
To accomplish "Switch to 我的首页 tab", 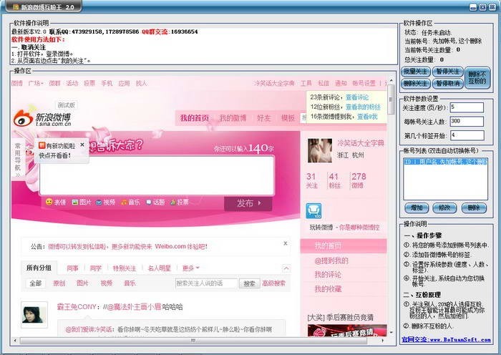I will pyautogui.click(x=194, y=118).
